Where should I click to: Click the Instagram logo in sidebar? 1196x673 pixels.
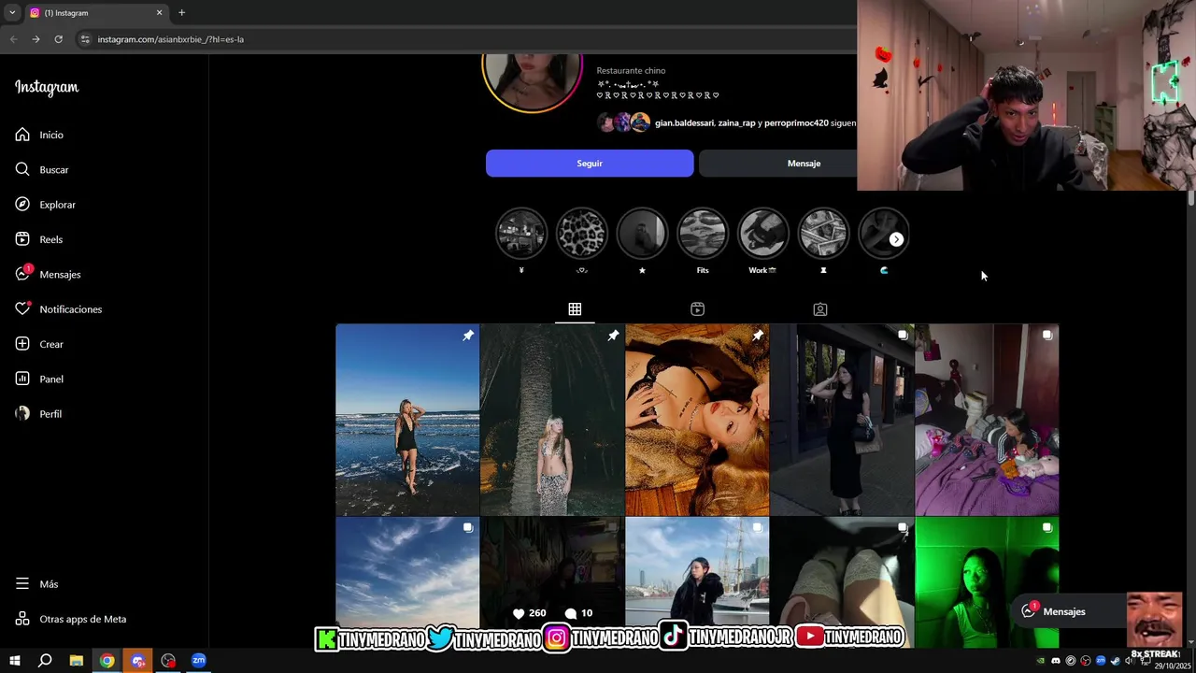point(47,88)
